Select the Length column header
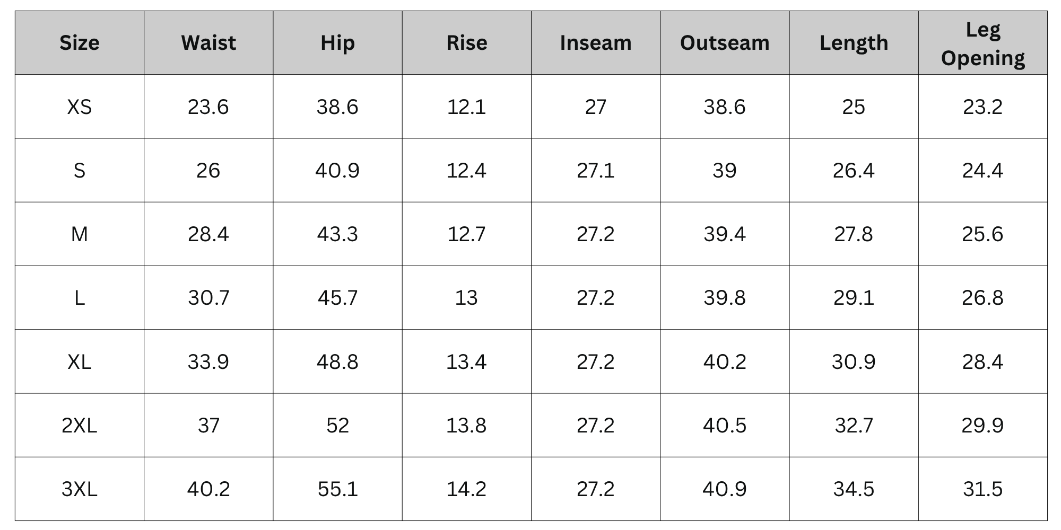The image size is (1061, 530). pyautogui.click(x=854, y=43)
